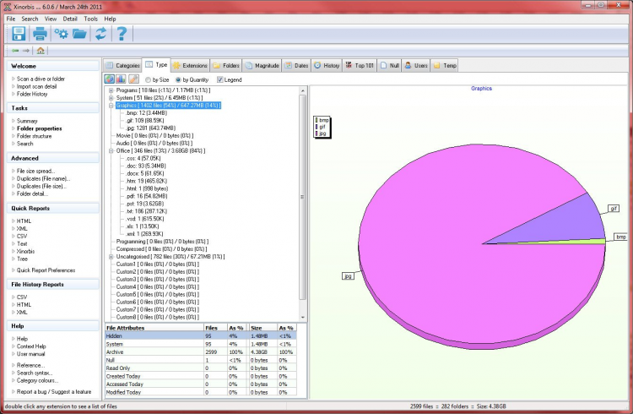Switch to the pie chart view icon

pos(110,79)
